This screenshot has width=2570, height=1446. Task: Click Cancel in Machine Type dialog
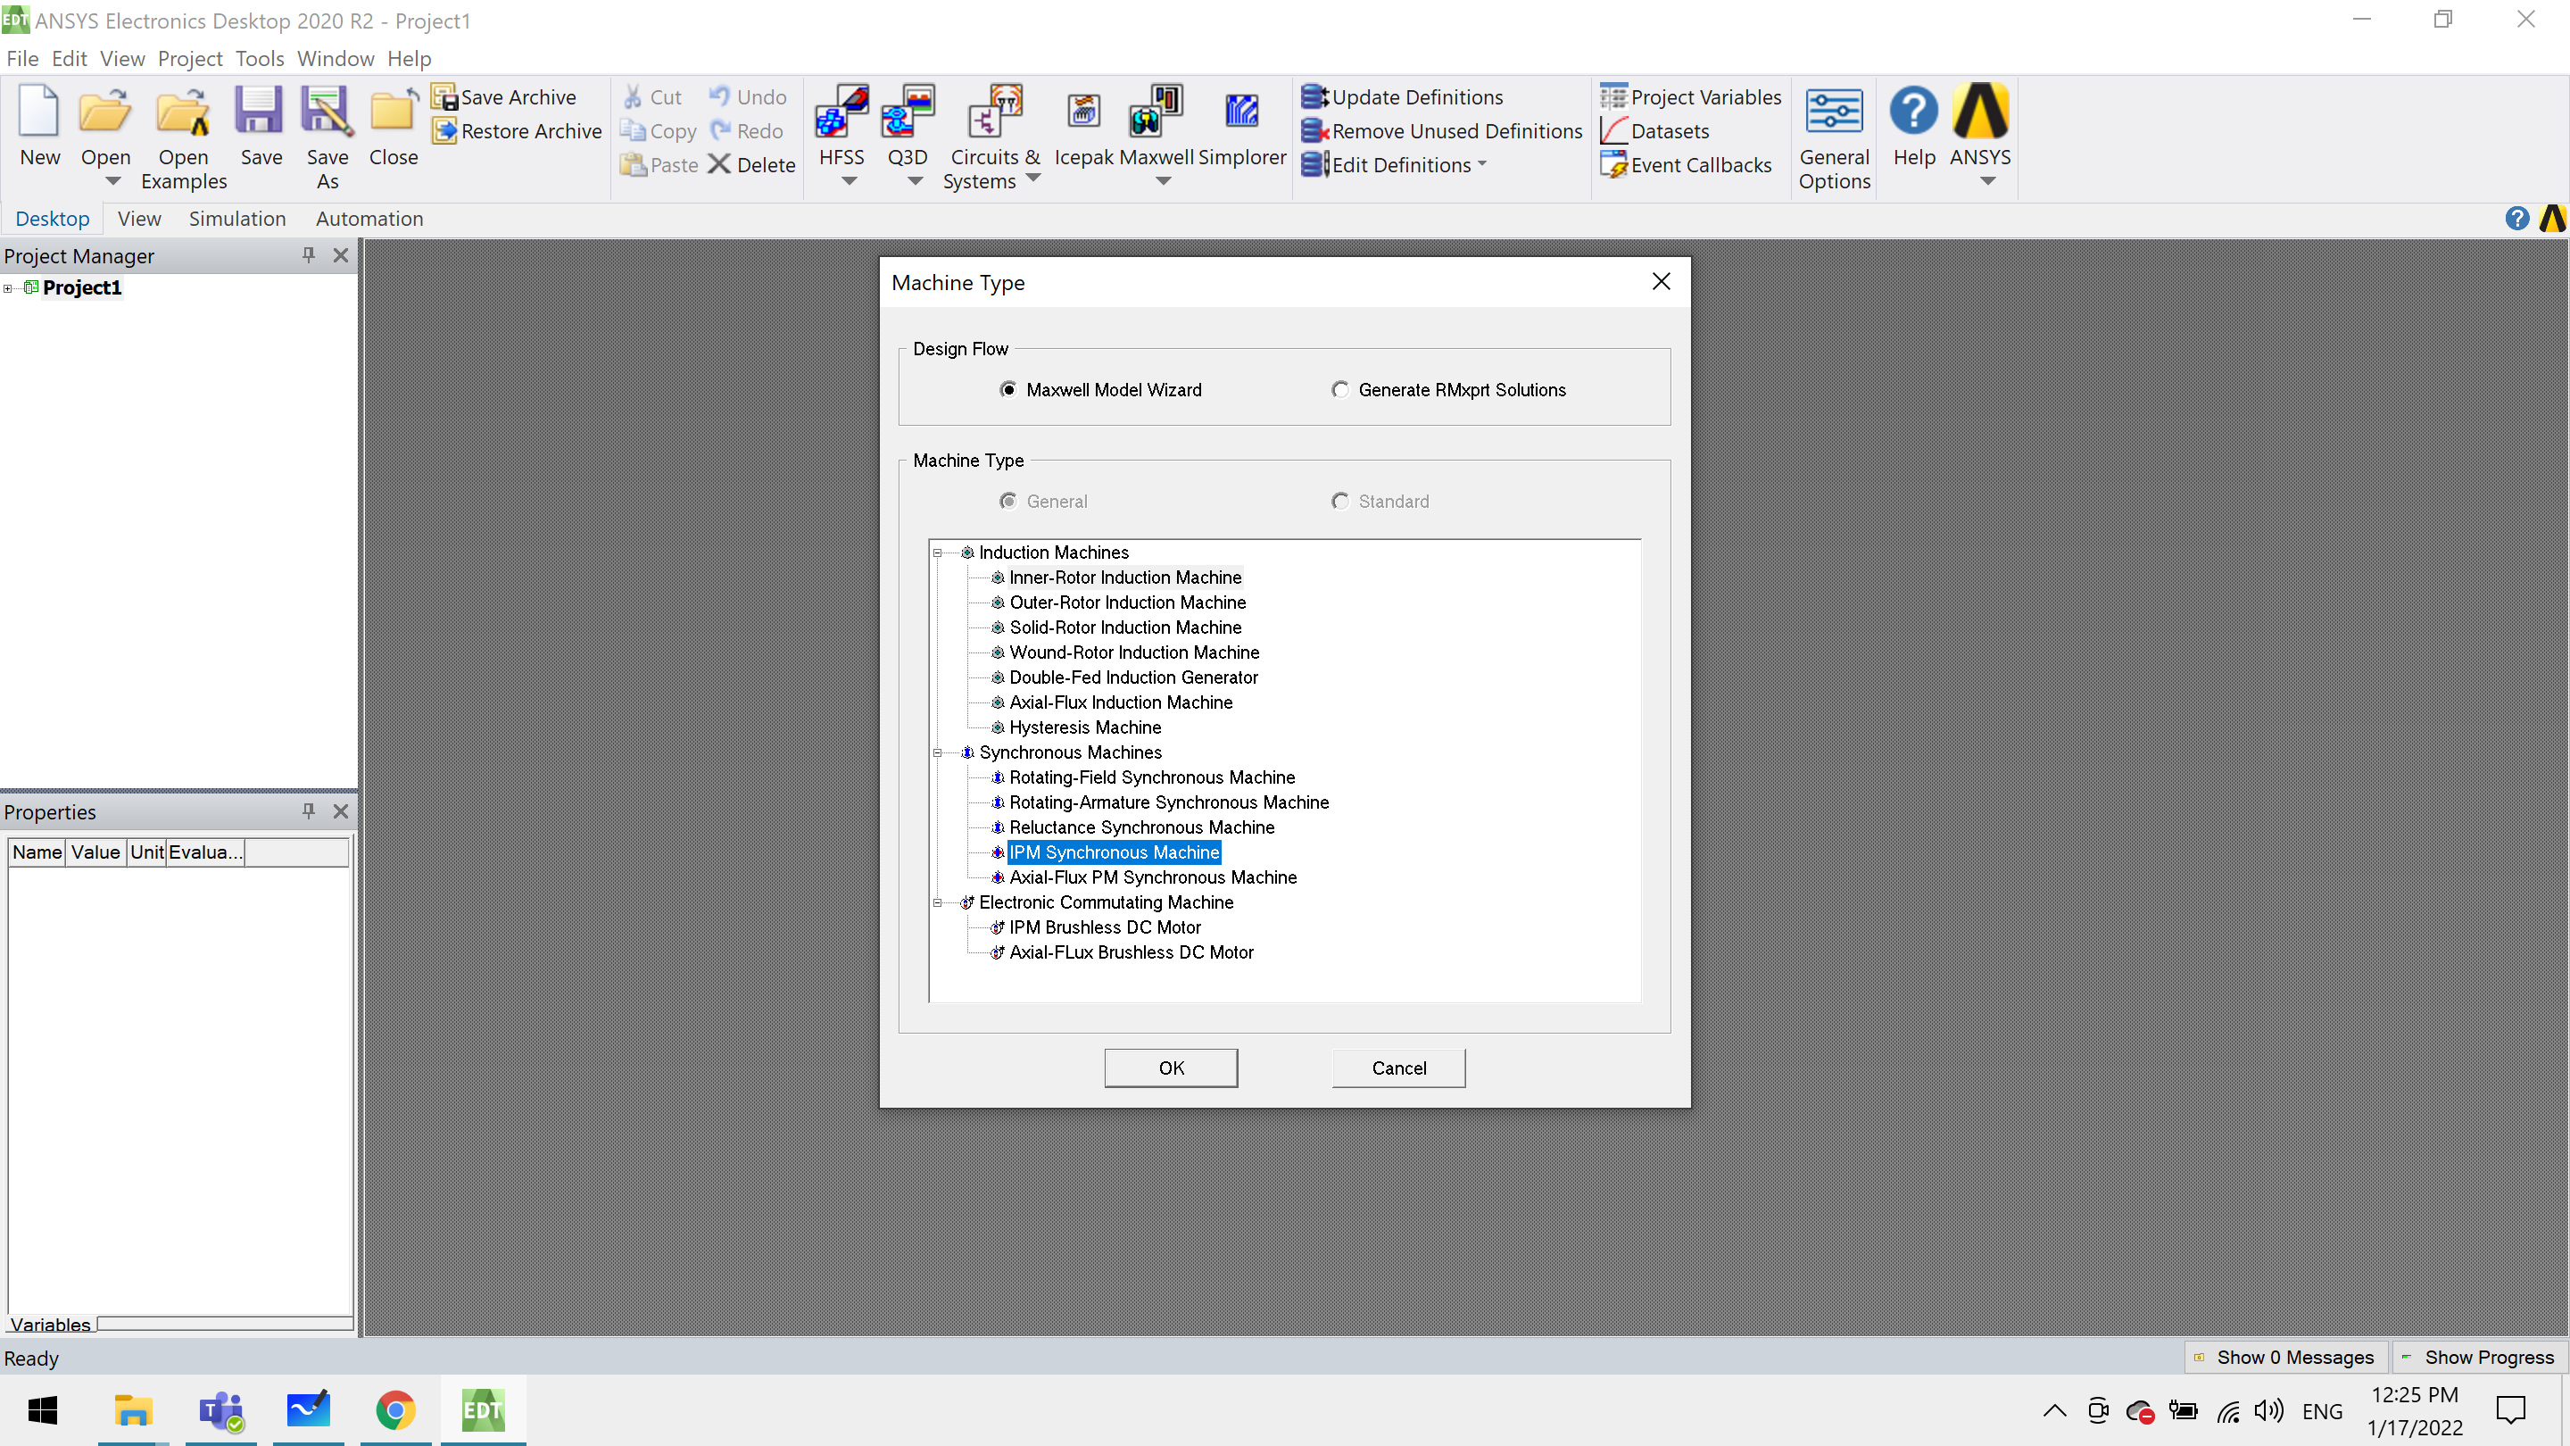1398,1068
